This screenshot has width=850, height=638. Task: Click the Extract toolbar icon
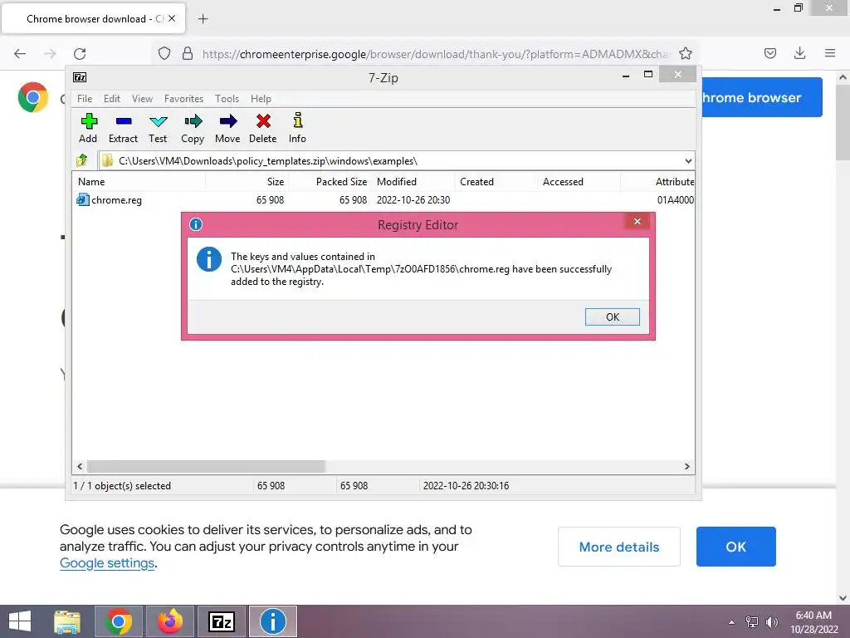pos(124,121)
